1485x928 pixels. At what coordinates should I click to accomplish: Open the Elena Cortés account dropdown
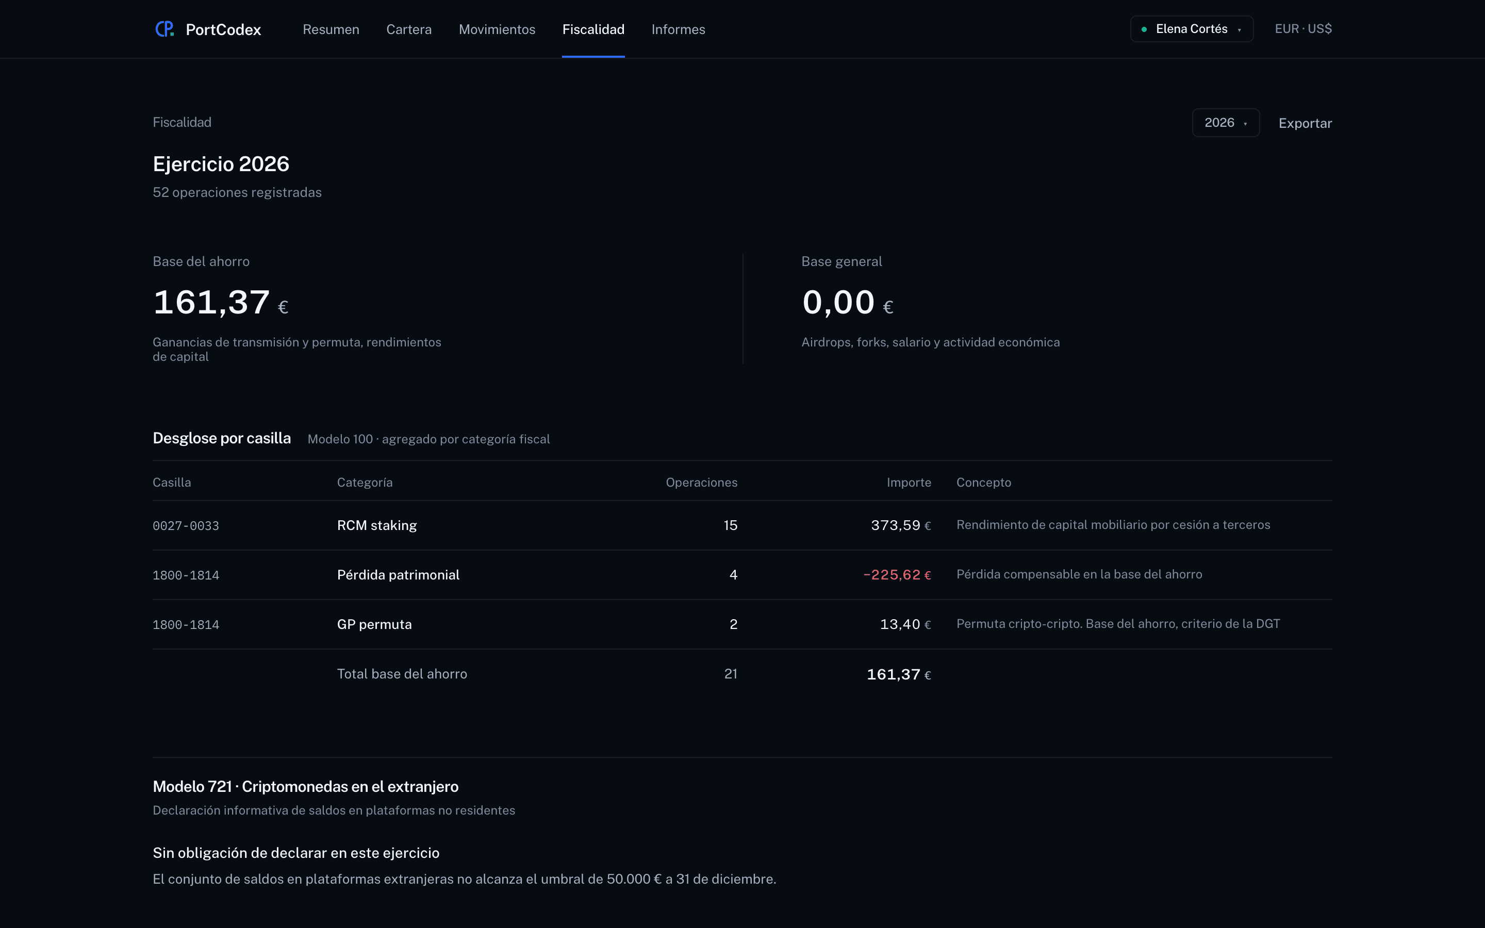[1192, 29]
